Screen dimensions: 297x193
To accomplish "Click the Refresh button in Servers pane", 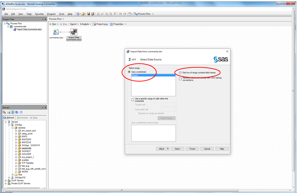I will (9, 118).
